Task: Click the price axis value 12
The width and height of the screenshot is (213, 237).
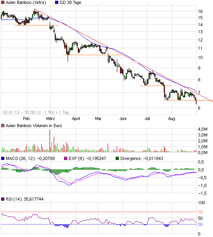Action: pos(200,40)
